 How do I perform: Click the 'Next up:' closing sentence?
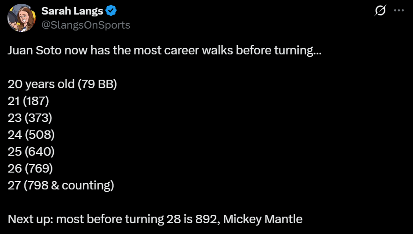pos(155,219)
